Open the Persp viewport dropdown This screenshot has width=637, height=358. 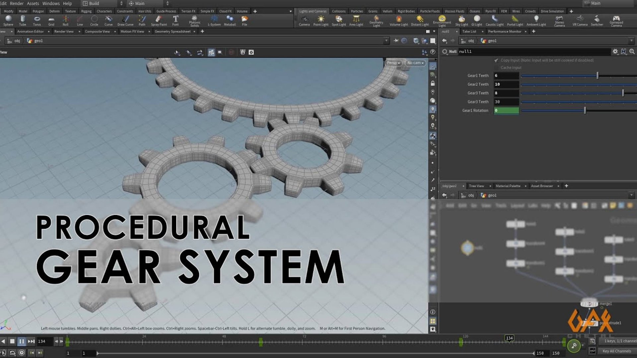point(392,63)
